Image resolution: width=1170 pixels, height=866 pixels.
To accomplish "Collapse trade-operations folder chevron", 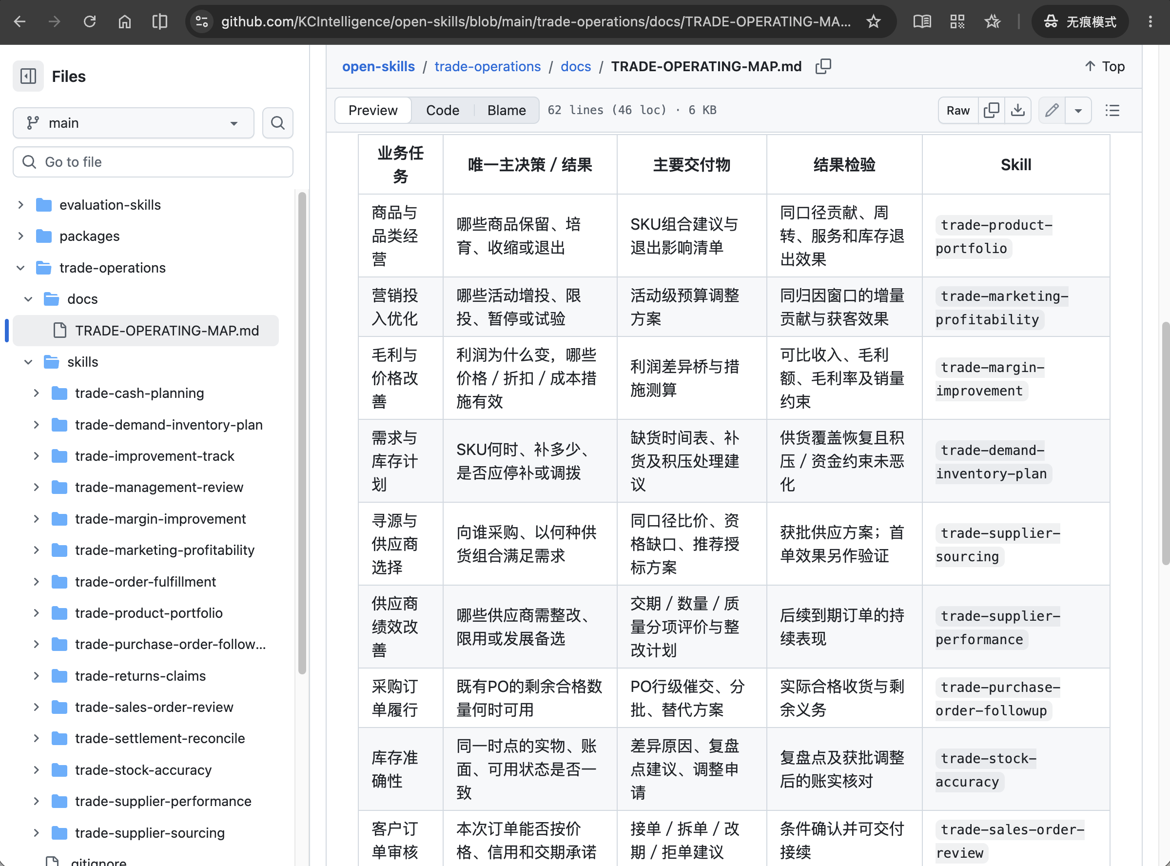I will coord(20,268).
